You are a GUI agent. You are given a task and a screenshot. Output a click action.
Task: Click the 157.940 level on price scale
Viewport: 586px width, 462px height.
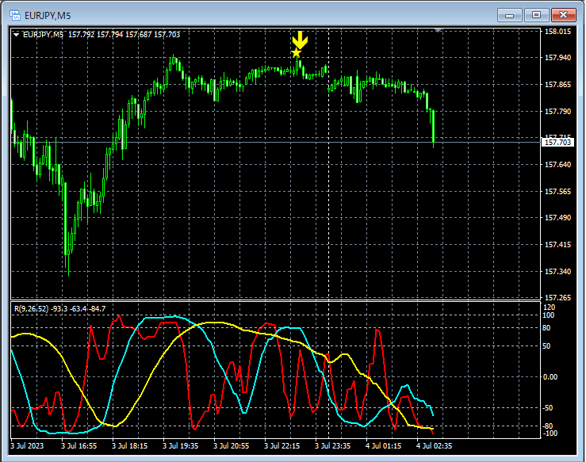point(557,58)
